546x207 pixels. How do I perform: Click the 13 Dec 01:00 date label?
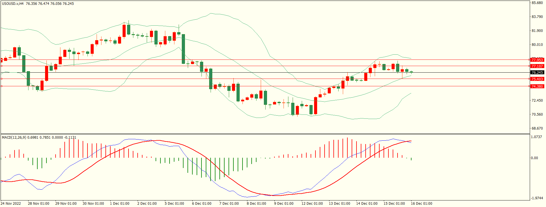339,204
